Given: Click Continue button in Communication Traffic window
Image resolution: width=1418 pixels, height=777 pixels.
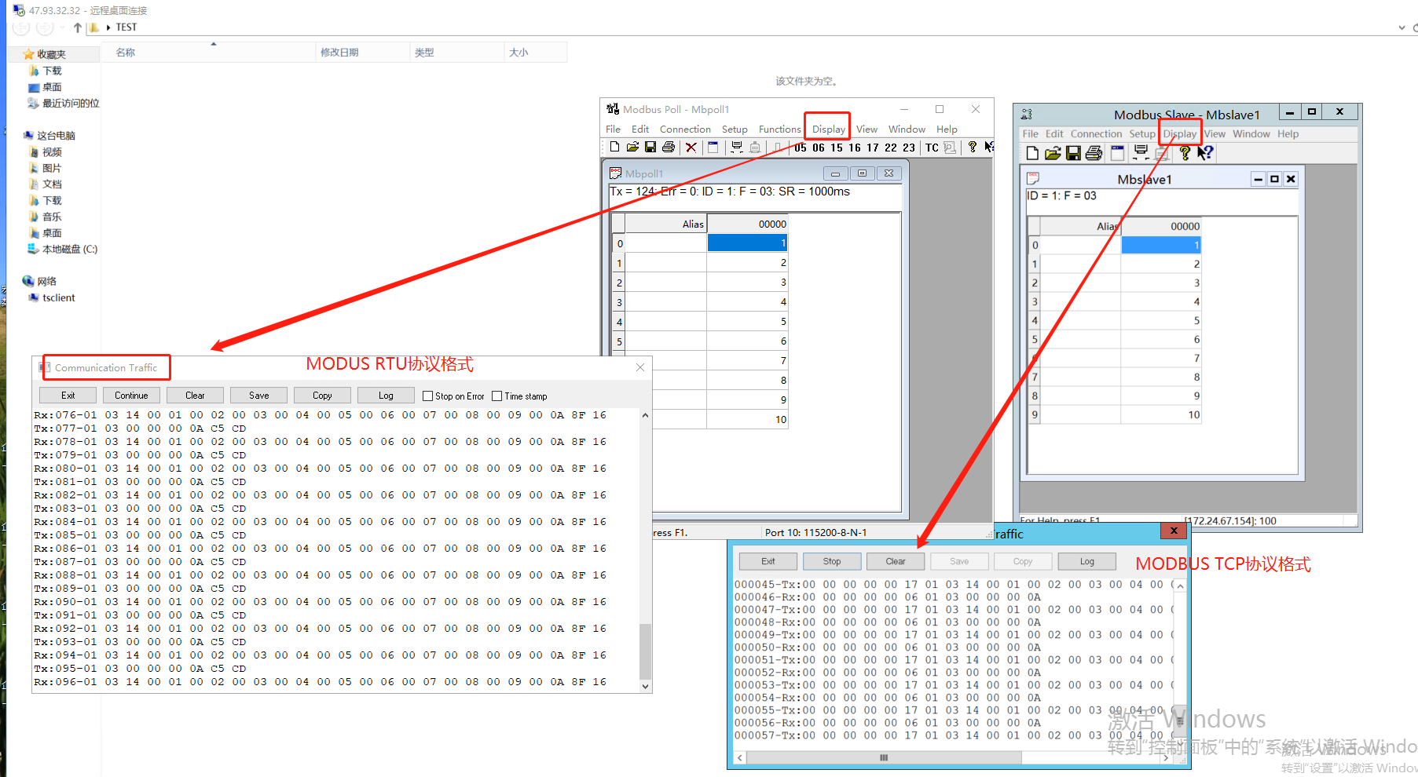Looking at the screenshot, I should (131, 396).
